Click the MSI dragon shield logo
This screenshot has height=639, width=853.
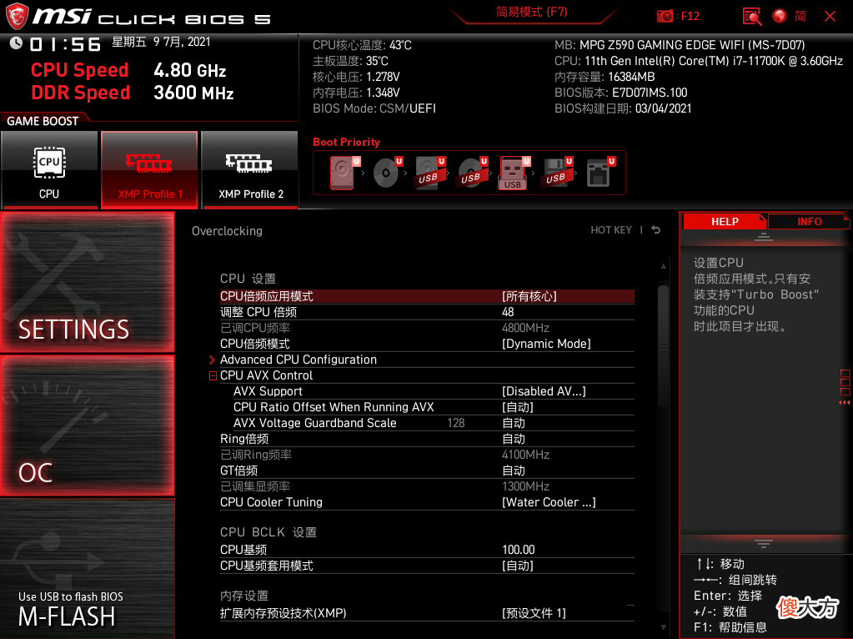click(x=17, y=17)
